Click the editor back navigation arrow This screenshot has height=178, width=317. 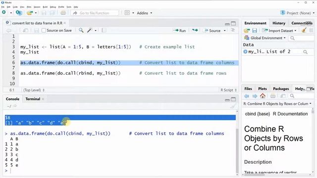click(8, 31)
